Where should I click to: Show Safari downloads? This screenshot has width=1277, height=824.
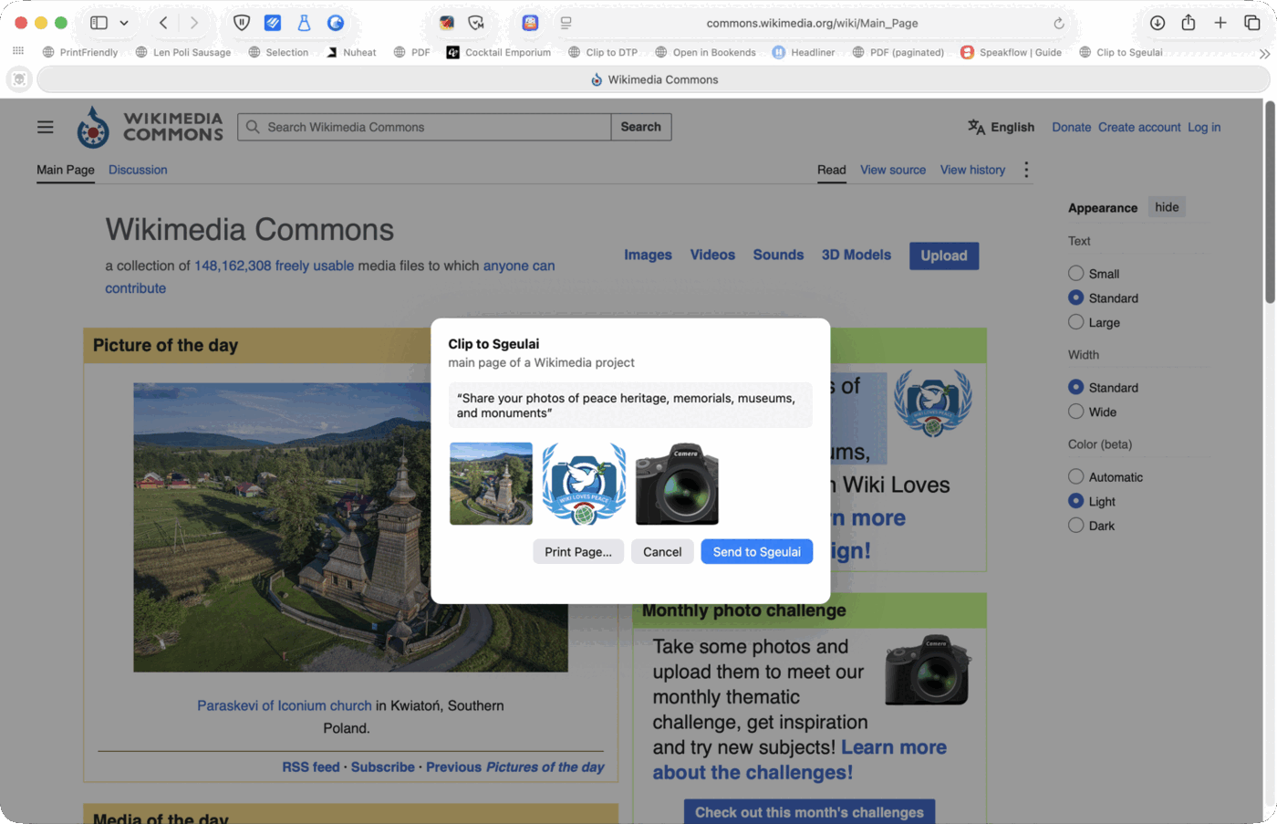pyautogui.click(x=1158, y=23)
